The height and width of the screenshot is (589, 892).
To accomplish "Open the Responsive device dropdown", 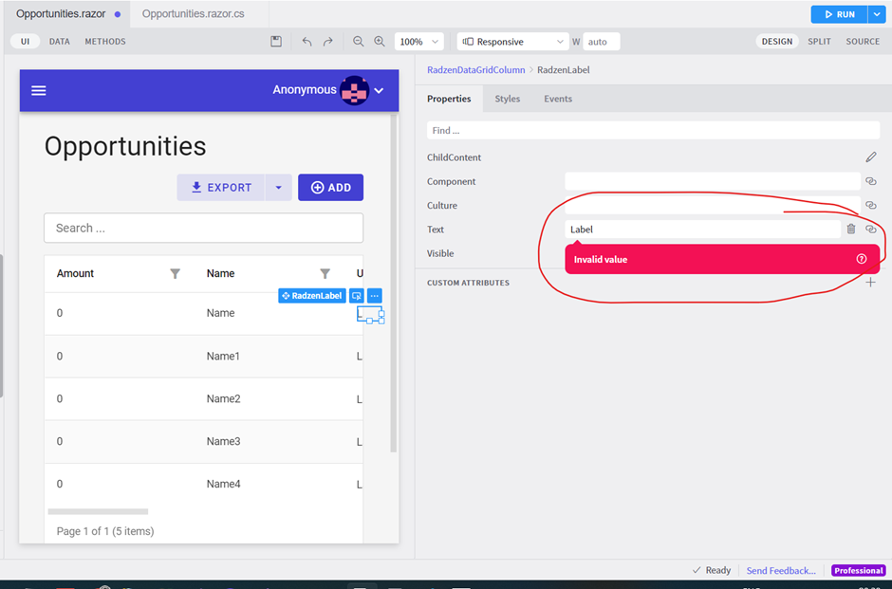I will pyautogui.click(x=512, y=42).
